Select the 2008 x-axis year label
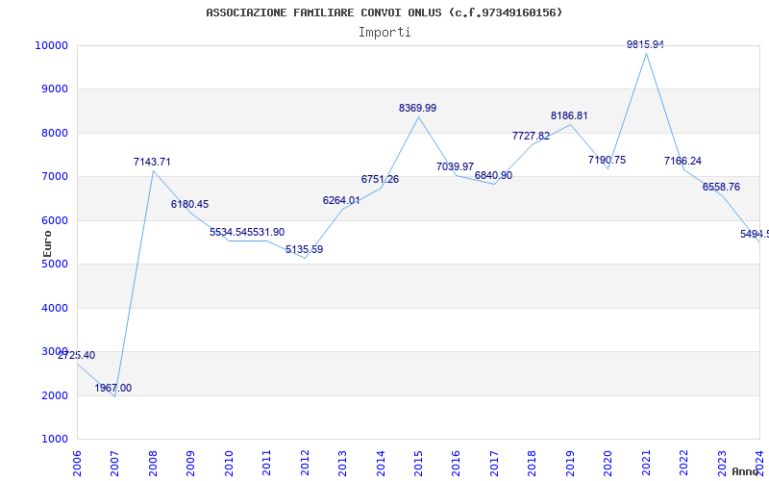The image size is (769, 481). (x=153, y=463)
